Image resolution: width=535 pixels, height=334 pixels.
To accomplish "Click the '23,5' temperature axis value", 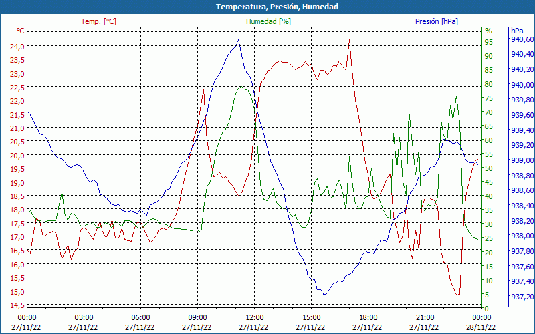I will tap(17, 60).
